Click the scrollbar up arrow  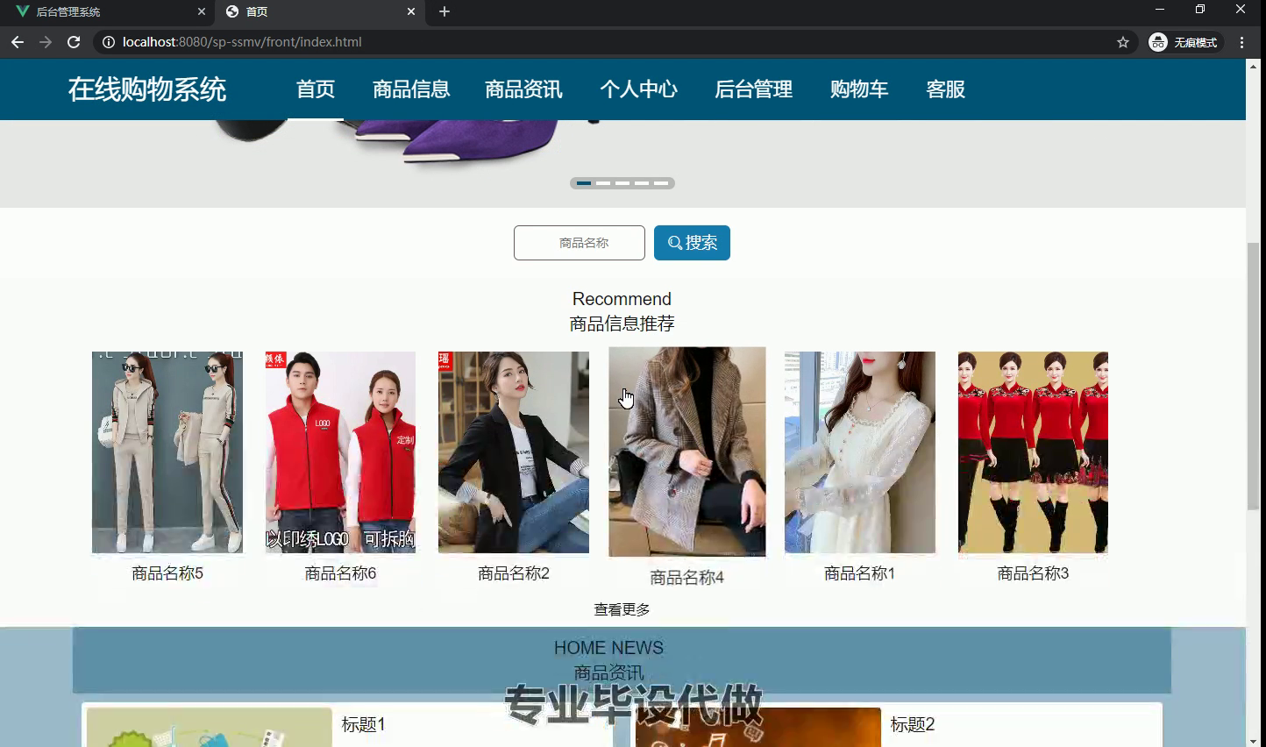coord(1254,67)
